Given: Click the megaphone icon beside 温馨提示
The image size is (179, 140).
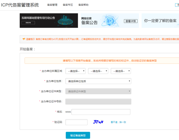Looking at the screenshot, I should [24, 39].
